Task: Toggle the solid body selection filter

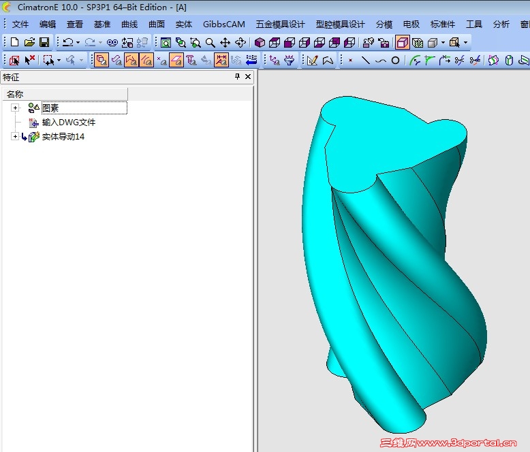Action: 102,61
